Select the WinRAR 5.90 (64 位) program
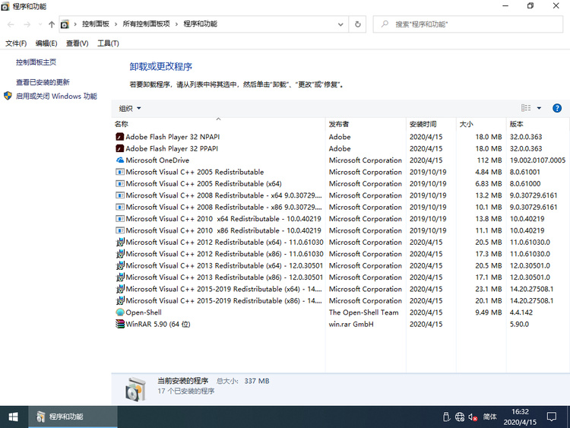This screenshot has width=570, height=428. tap(157, 324)
